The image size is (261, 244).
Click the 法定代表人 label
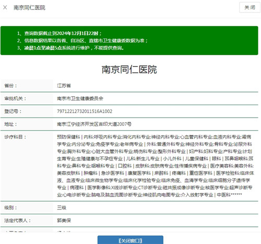pyautogui.click(x=17, y=220)
